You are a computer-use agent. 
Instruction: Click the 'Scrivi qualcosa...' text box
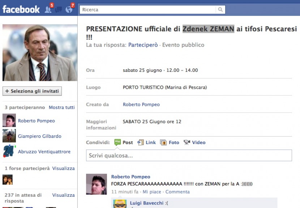point(189,155)
